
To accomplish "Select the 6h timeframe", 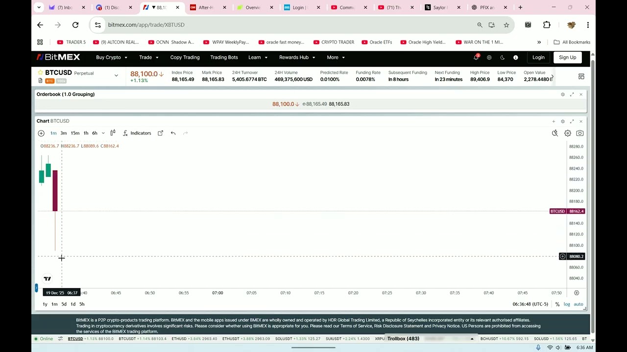I will click(95, 133).
